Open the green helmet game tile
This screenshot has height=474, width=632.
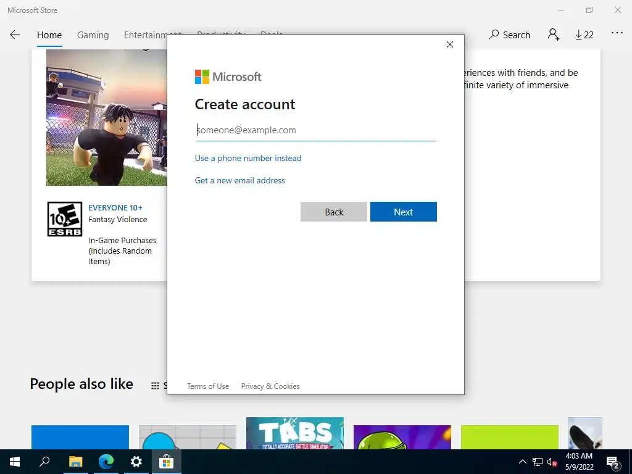pos(402,438)
